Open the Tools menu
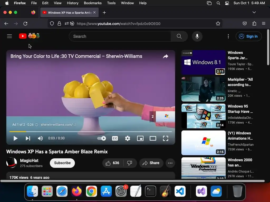The height and width of the screenshot is (202, 270). coord(111,3)
